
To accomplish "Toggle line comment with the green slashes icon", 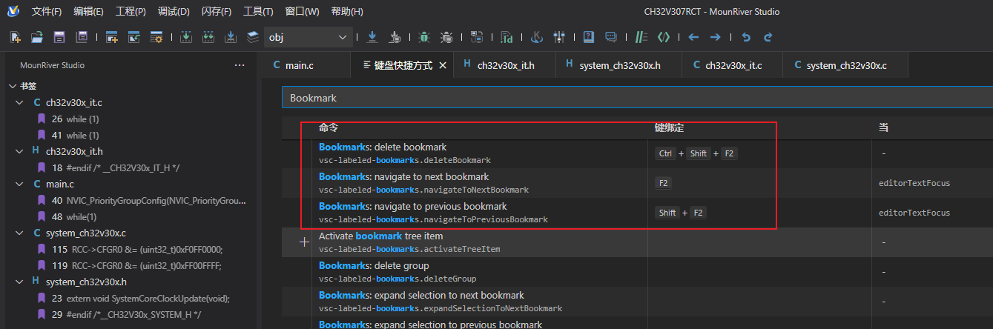I will pyautogui.click(x=641, y=37).
